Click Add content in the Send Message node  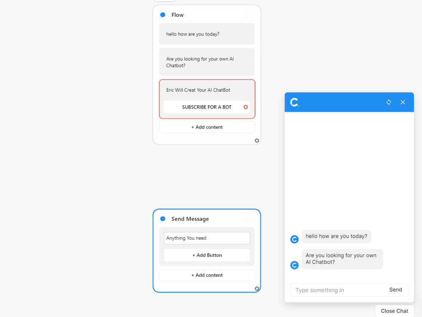[206, 275]
